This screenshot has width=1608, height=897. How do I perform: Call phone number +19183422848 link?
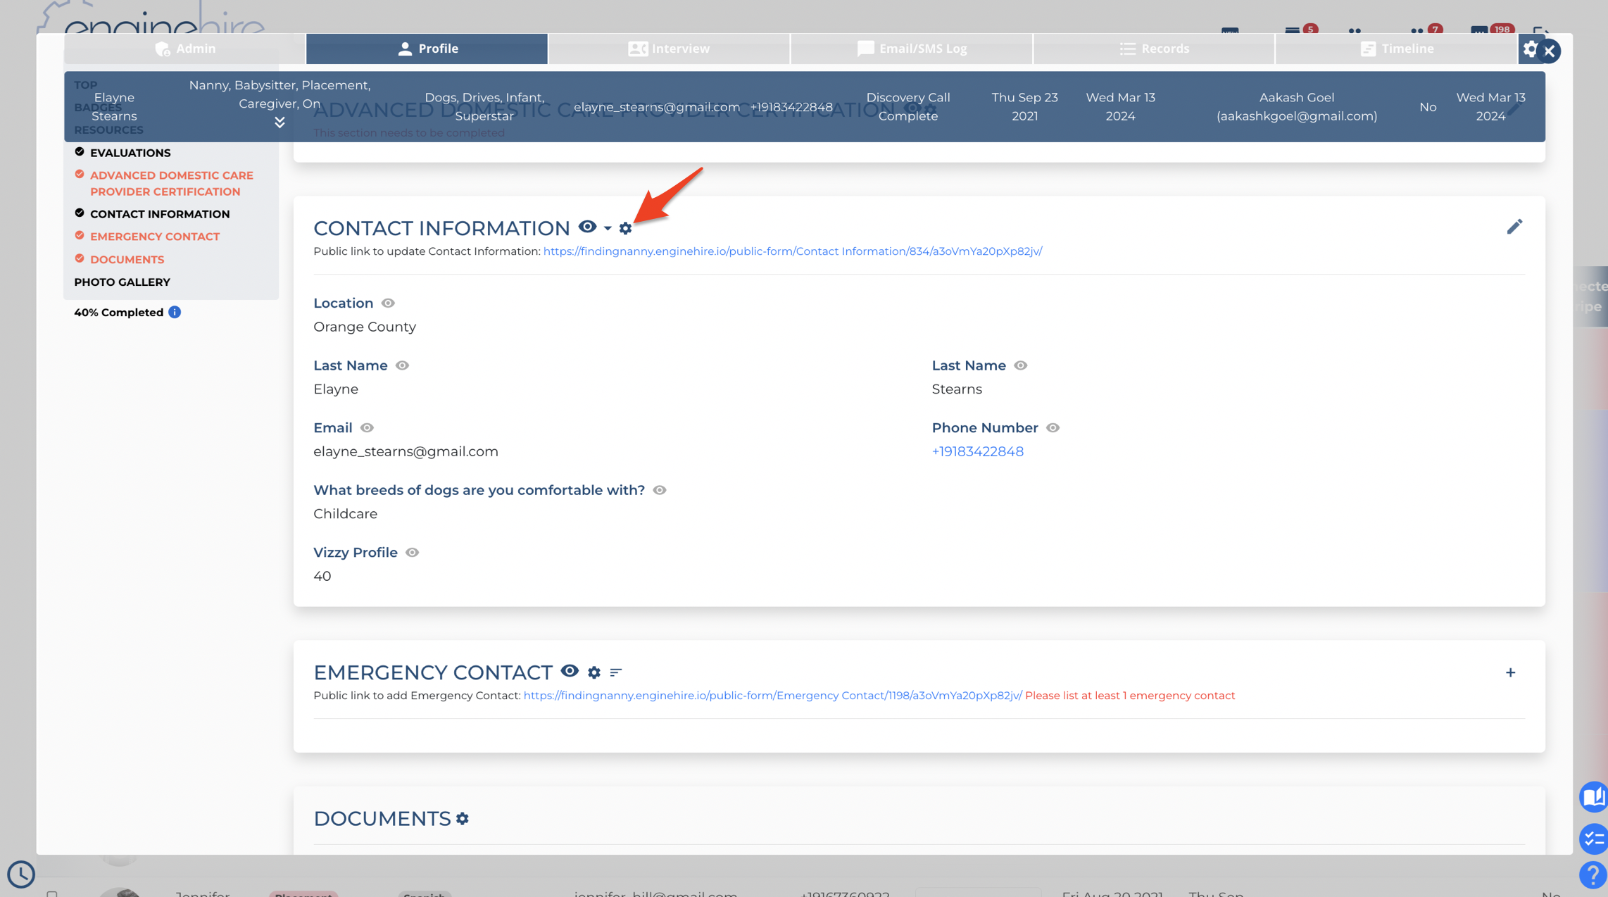coord(977,451)
